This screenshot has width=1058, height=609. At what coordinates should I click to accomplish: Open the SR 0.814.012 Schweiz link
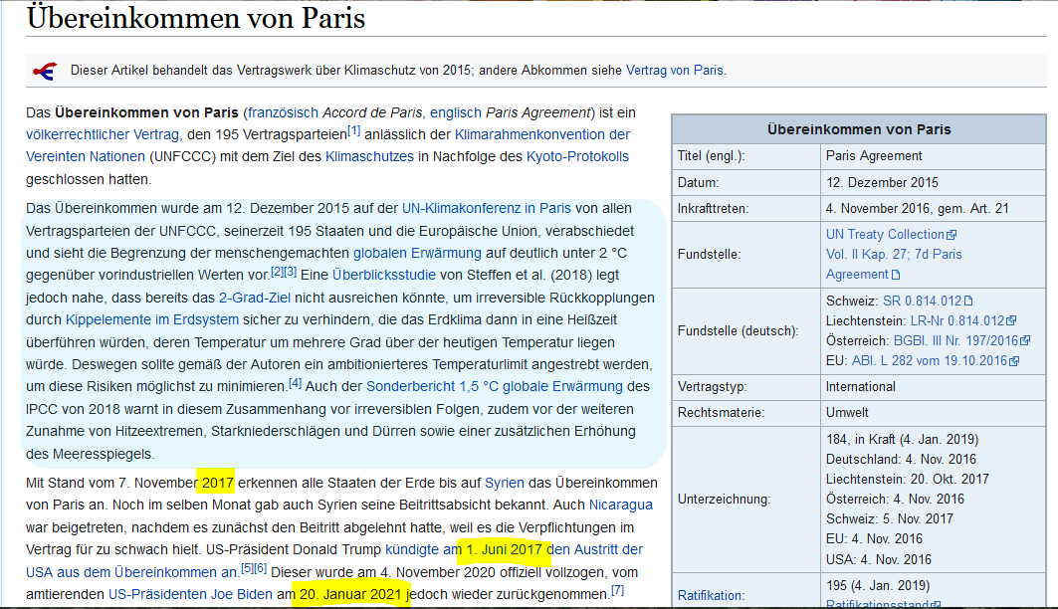point(923,301)
